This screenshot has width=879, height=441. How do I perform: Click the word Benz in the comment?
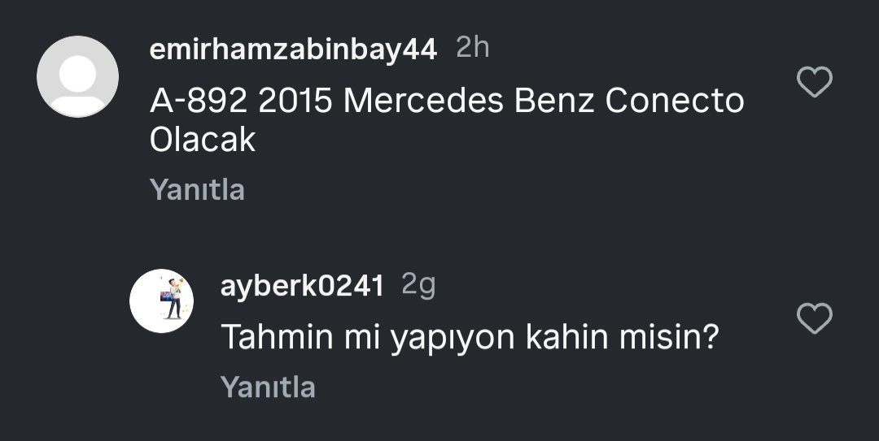[554, 102]
